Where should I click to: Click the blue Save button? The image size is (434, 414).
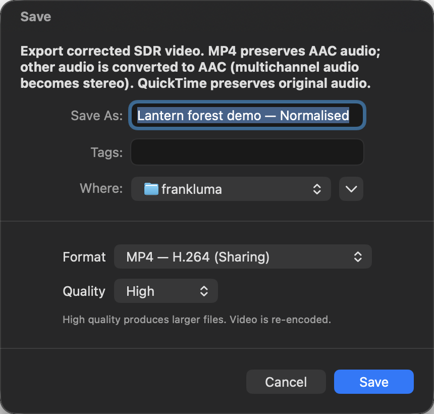pos(373,382)
